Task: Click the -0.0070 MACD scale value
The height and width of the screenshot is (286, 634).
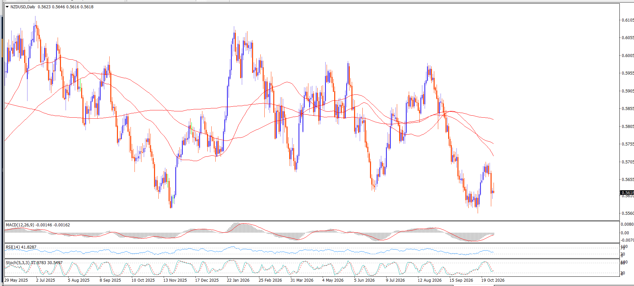Action: (627, 240)
